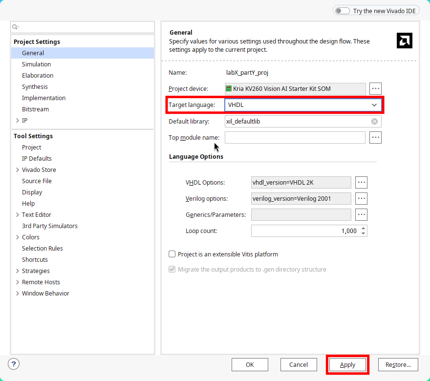
Task: Click the Migrate output products checkbox
Action: pyautogui.click(x=172, y=270)
